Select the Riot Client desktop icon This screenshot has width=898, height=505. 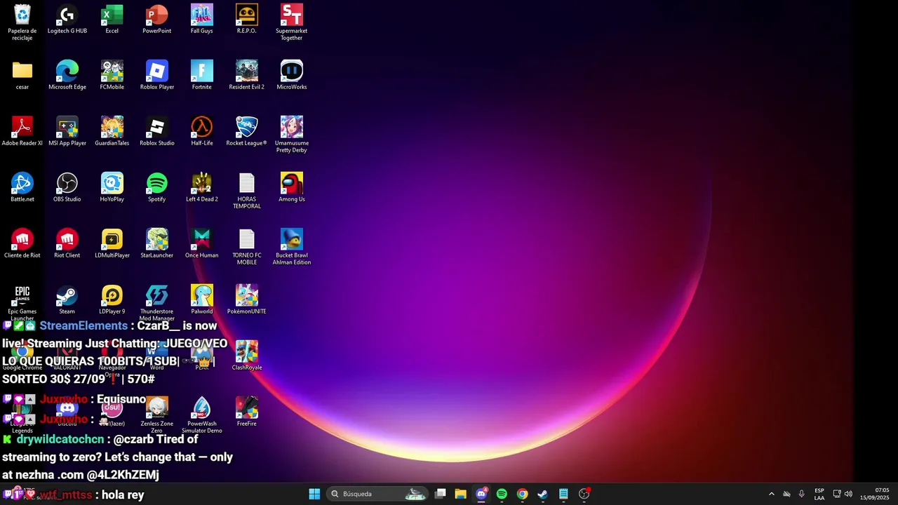pyautogui.click(x=67, y=244)
